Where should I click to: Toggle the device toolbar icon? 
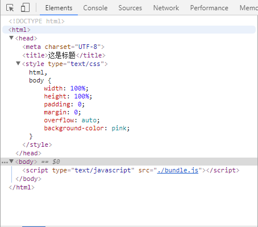tap(25, 7)
